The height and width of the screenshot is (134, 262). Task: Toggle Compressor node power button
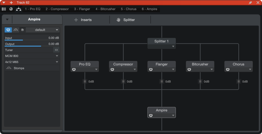click(x=112, y=69)
